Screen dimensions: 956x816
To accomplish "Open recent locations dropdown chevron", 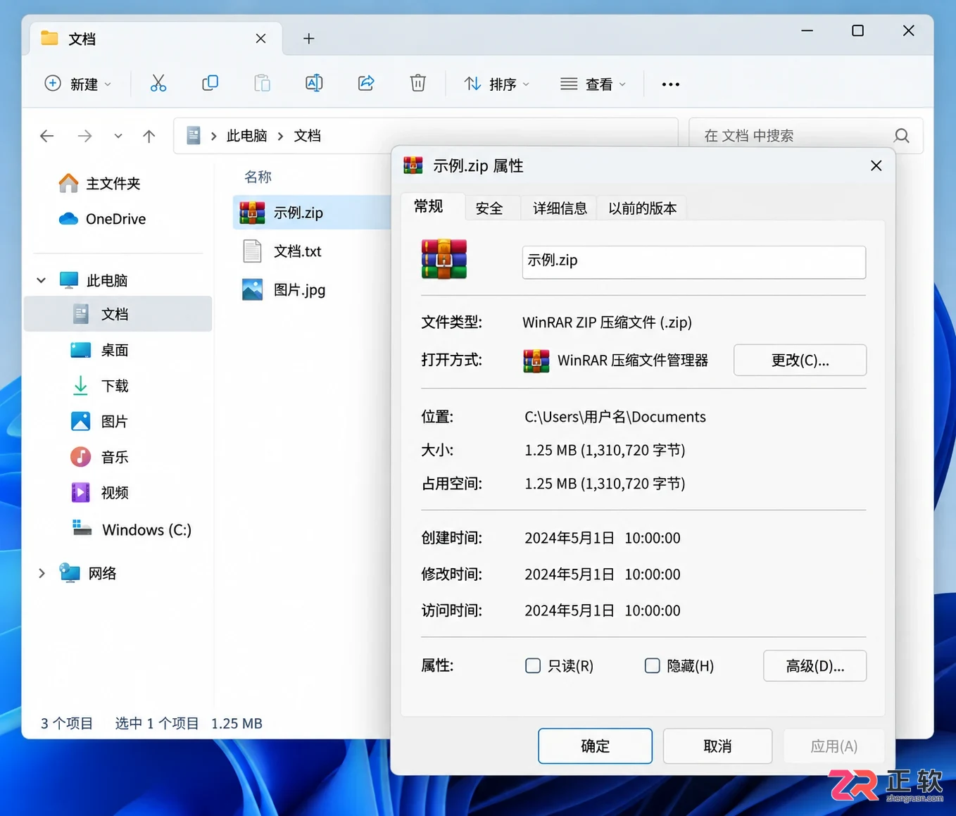I will coord(118,136).
